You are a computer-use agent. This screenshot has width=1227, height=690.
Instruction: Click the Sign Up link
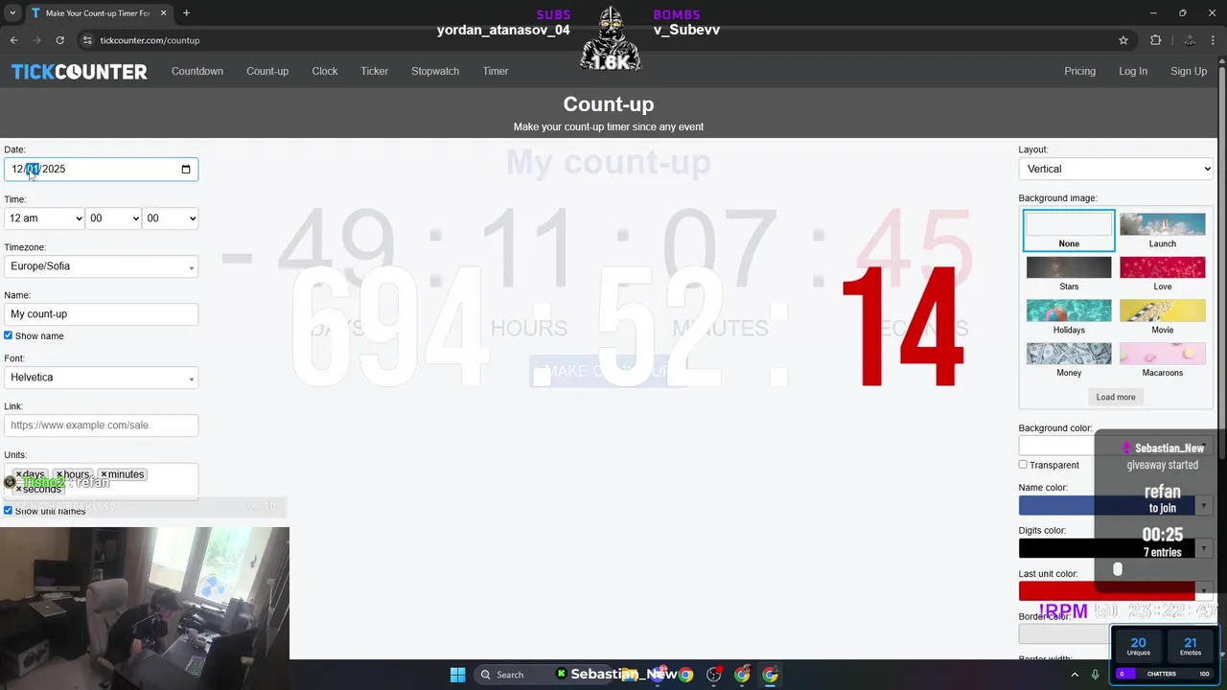(x=1189, y=71)
